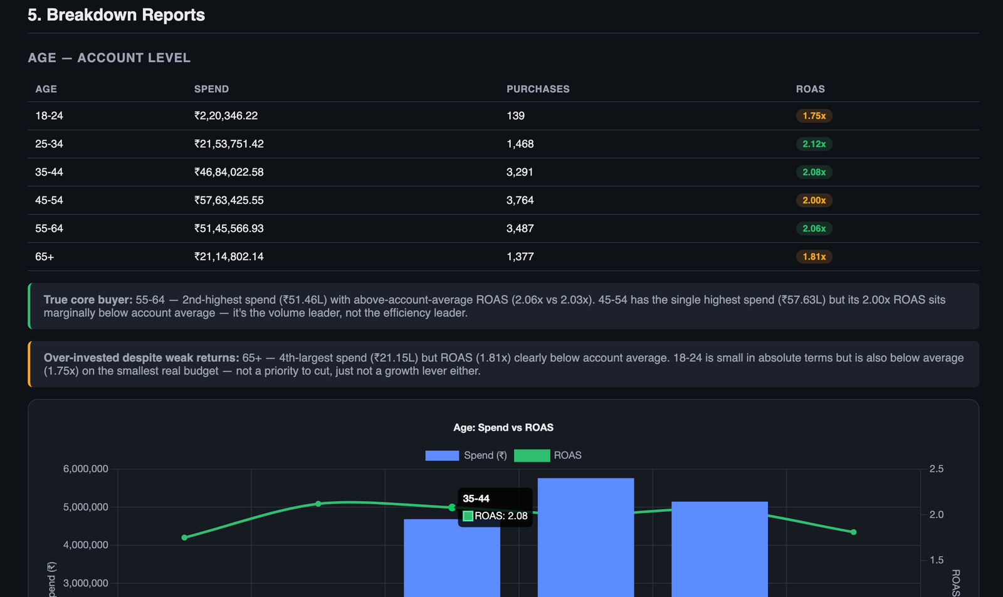Image resolution: width=1003 pixels, height=597 pixels.
Task: Click spend value ₹46,84,022.58
Action: [x=229, y=172]
